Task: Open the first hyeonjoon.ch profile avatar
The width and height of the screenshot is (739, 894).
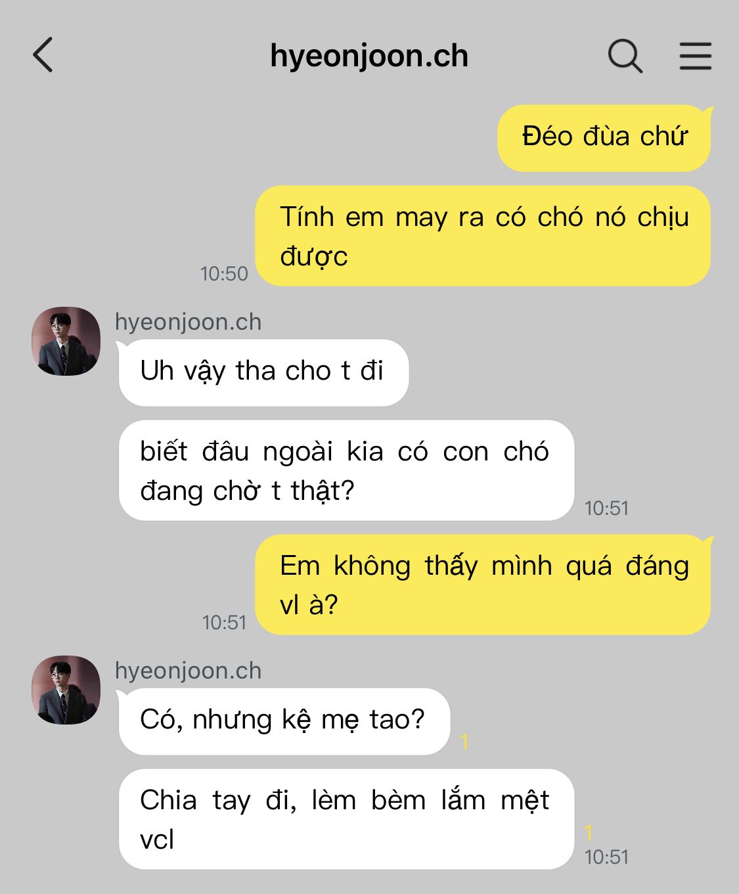Action: click(x=66, y=341)
